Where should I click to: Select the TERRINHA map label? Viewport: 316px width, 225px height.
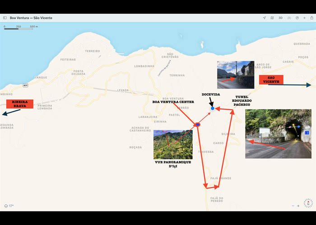pos(177,75)
